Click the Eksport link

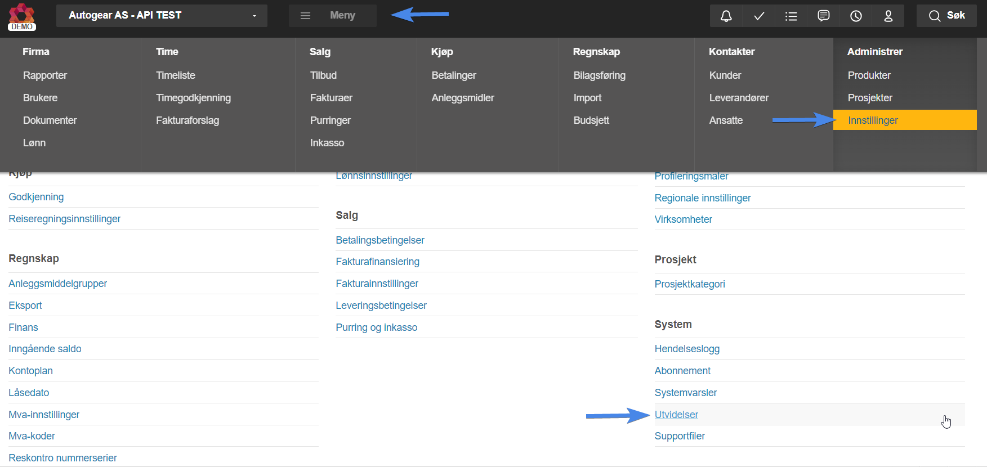pos(25,306)
